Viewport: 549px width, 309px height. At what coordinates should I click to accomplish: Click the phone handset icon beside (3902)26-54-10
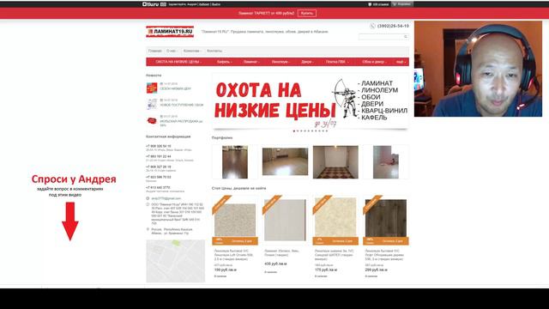pos(372,26)
